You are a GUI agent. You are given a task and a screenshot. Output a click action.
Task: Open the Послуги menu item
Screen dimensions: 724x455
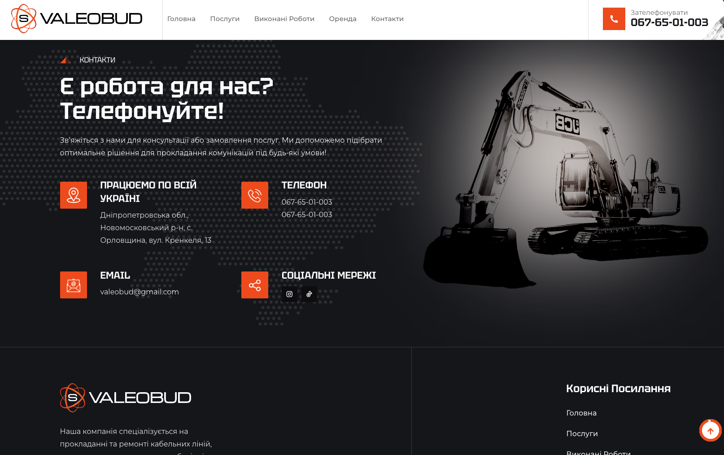pos(225,19)
